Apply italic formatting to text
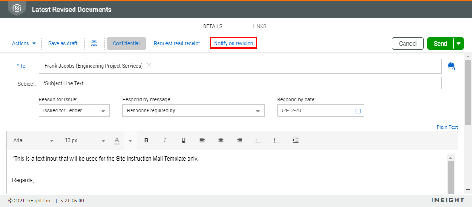Image resolution: width=472 pixels, height=207 pixels. [x=165, y=140]
